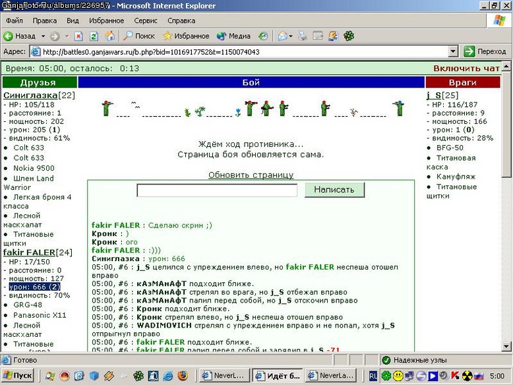Launch ICQ from quick launch flower icon
The width and height of the screenshot is (513, 385).
[138, 376]
